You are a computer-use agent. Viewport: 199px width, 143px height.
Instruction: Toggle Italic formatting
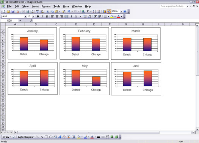point(42,16)
